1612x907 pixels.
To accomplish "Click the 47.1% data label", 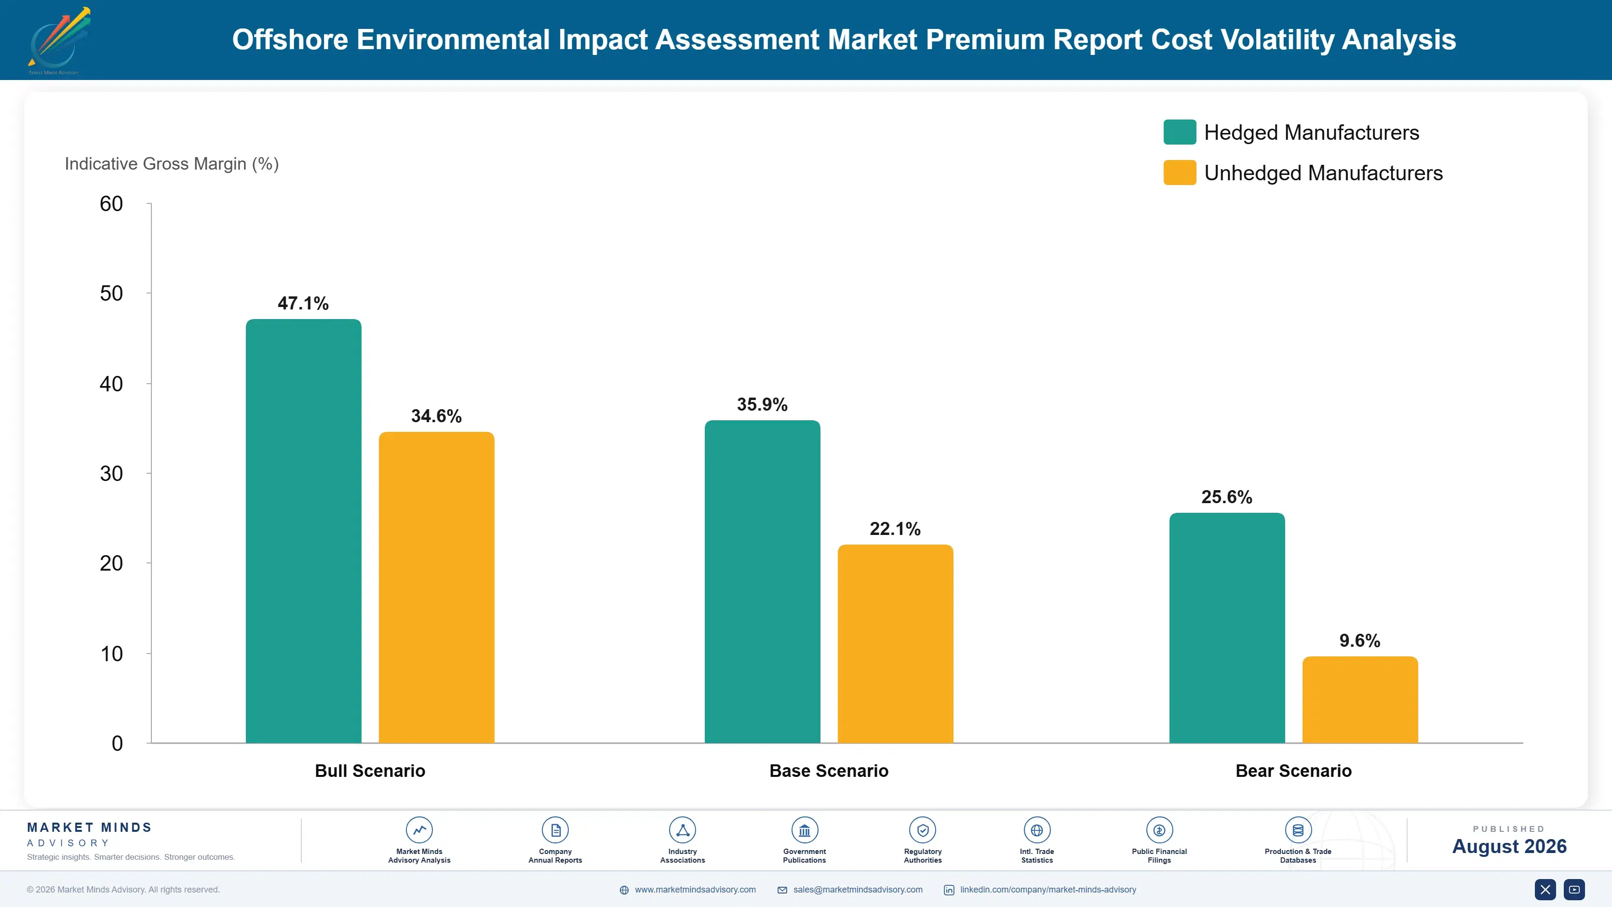I will tap(303, 303).
